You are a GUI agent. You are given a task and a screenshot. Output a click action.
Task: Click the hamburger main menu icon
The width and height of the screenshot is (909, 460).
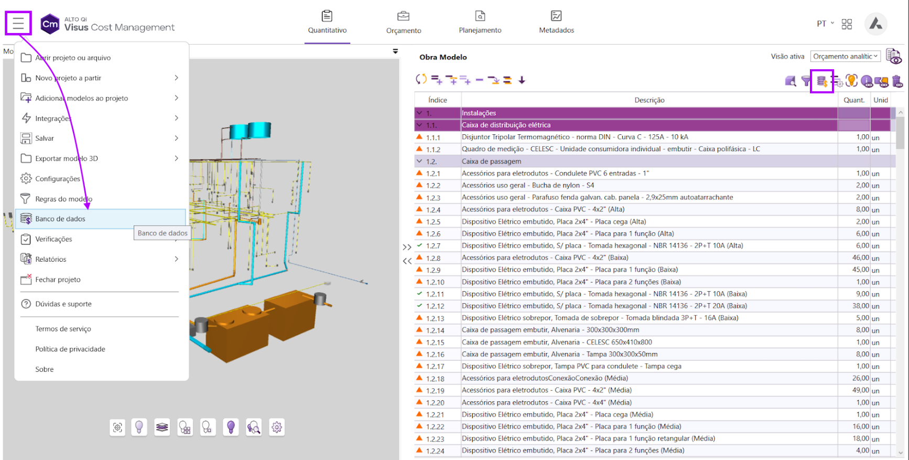[x=18, y=24]
